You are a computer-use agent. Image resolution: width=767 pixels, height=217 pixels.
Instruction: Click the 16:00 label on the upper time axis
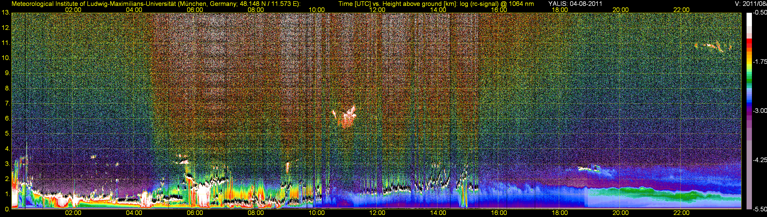(499, 10)
